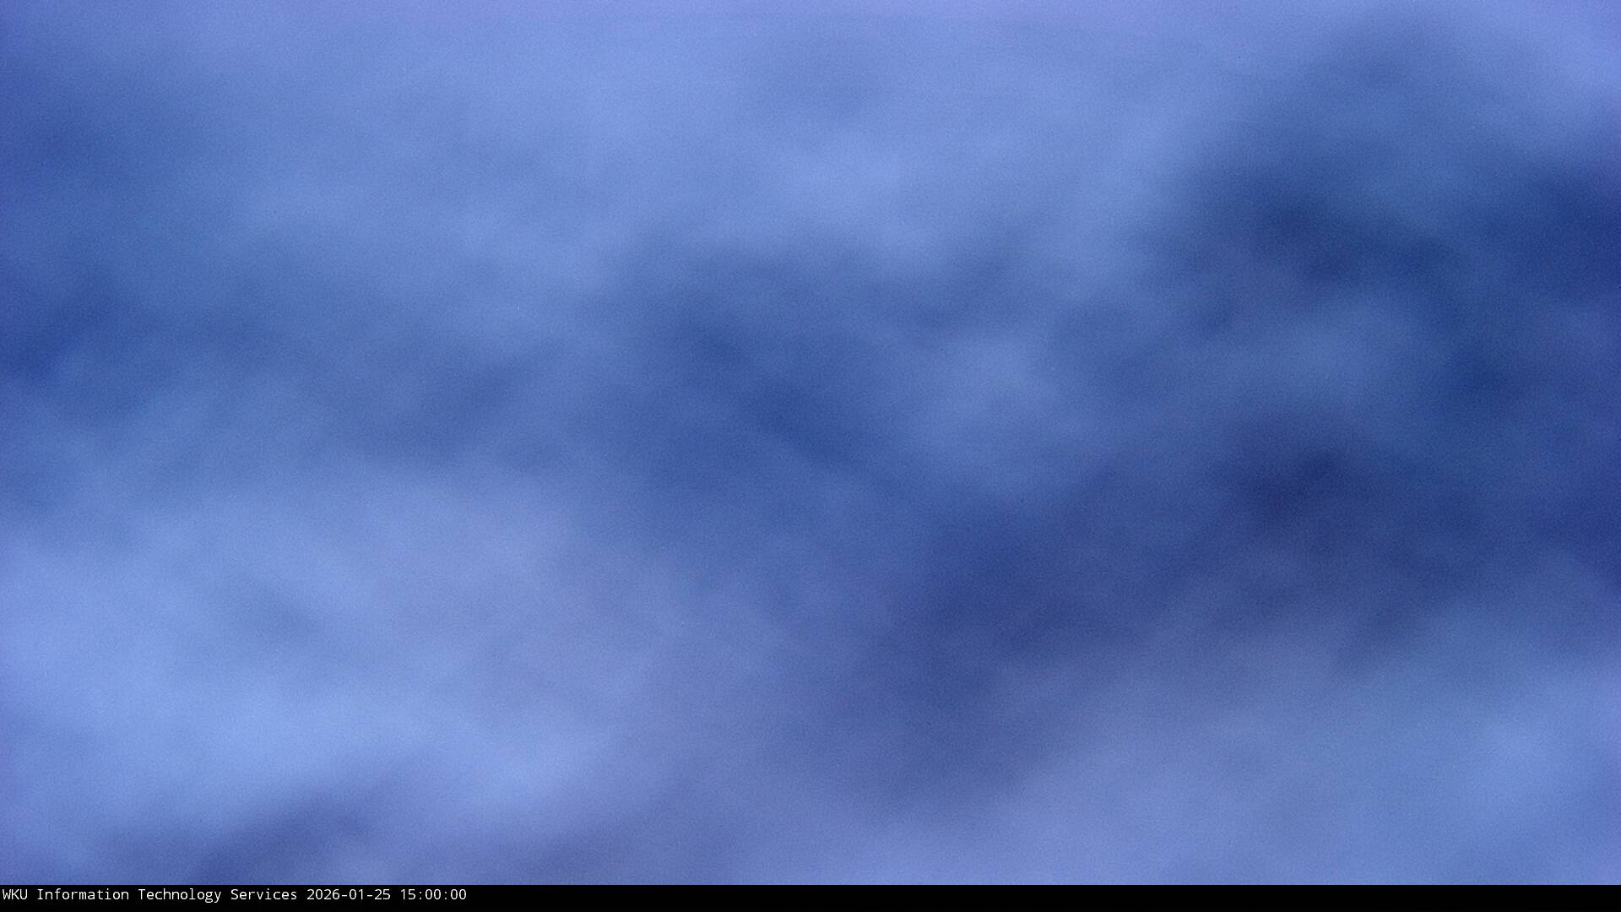This screenshot has height=912, width=1621.
Task: Click the WKU Information Technology Services caption
Action: [x=149, y=894]
